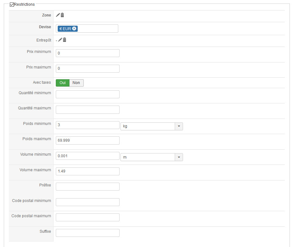Image resolution: width=293 pixels, height=247 pixels.
Task: Select the Poids maximum field
Action: pyautogui.click(x=88, y=140)
